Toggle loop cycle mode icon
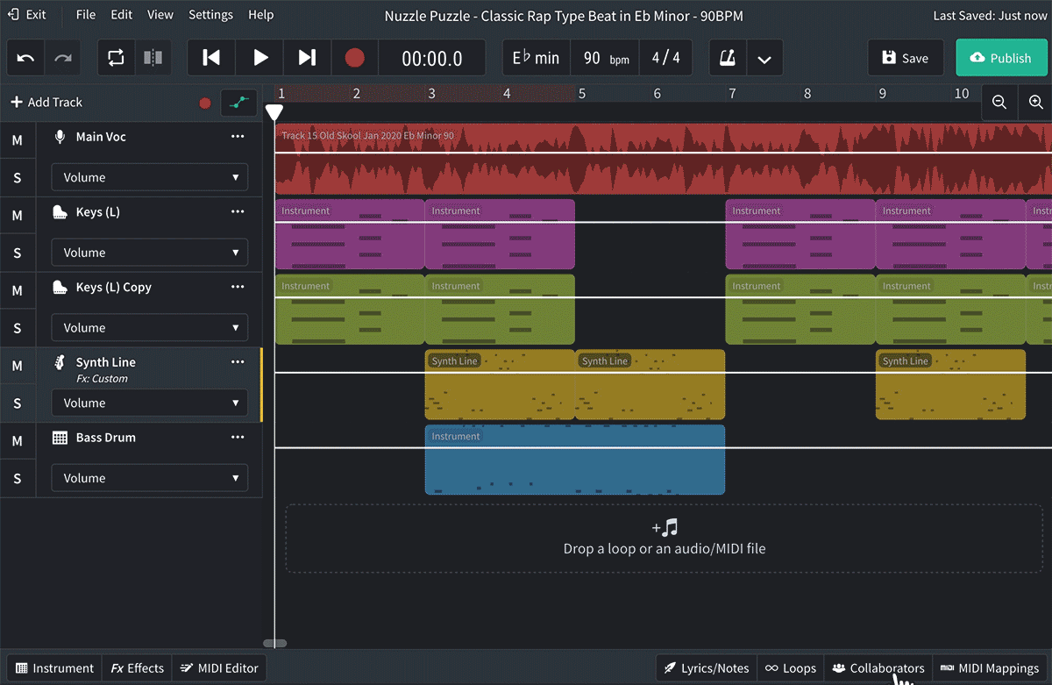 click(116, 58)
